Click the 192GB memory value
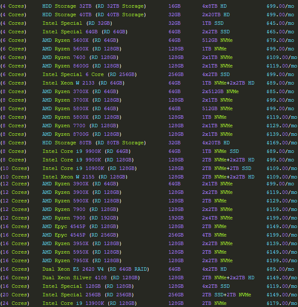The image size is (298, 307). (176, 218)
